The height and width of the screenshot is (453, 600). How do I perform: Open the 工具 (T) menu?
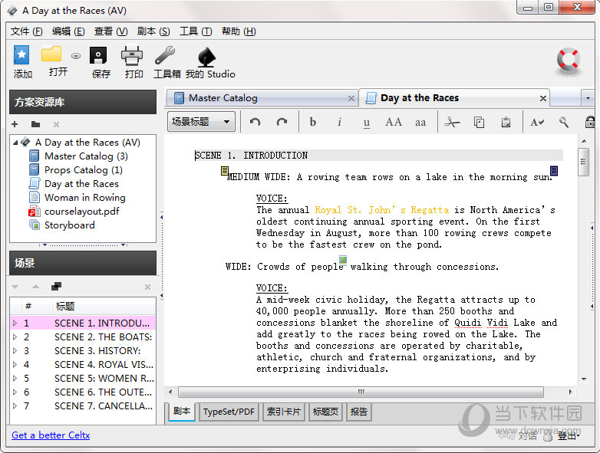pos(196,31)
